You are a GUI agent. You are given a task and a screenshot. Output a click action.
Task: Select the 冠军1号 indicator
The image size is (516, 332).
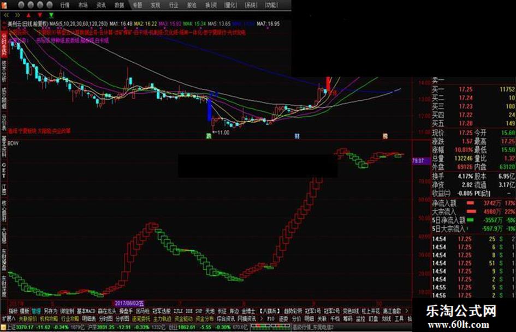point(313,311)
